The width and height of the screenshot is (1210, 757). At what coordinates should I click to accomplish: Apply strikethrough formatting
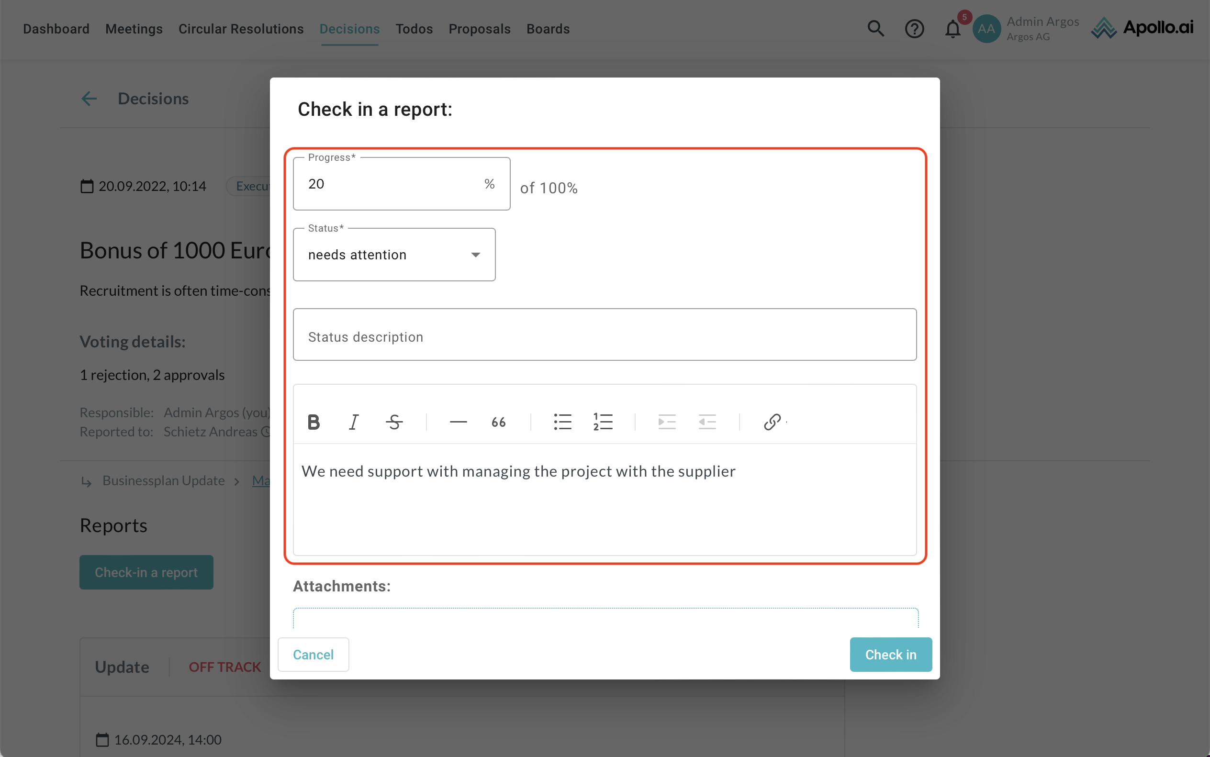tap(394, 422)
